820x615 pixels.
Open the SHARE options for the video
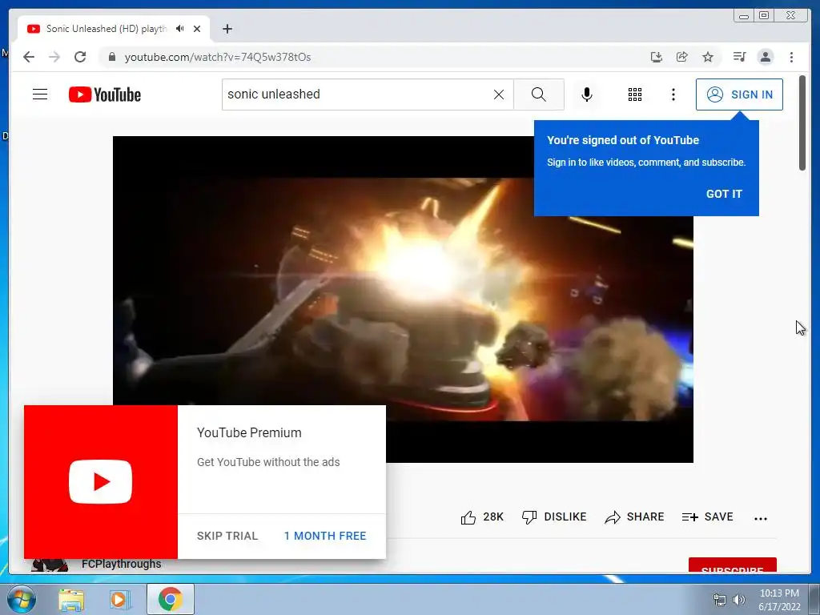(634, 517)
